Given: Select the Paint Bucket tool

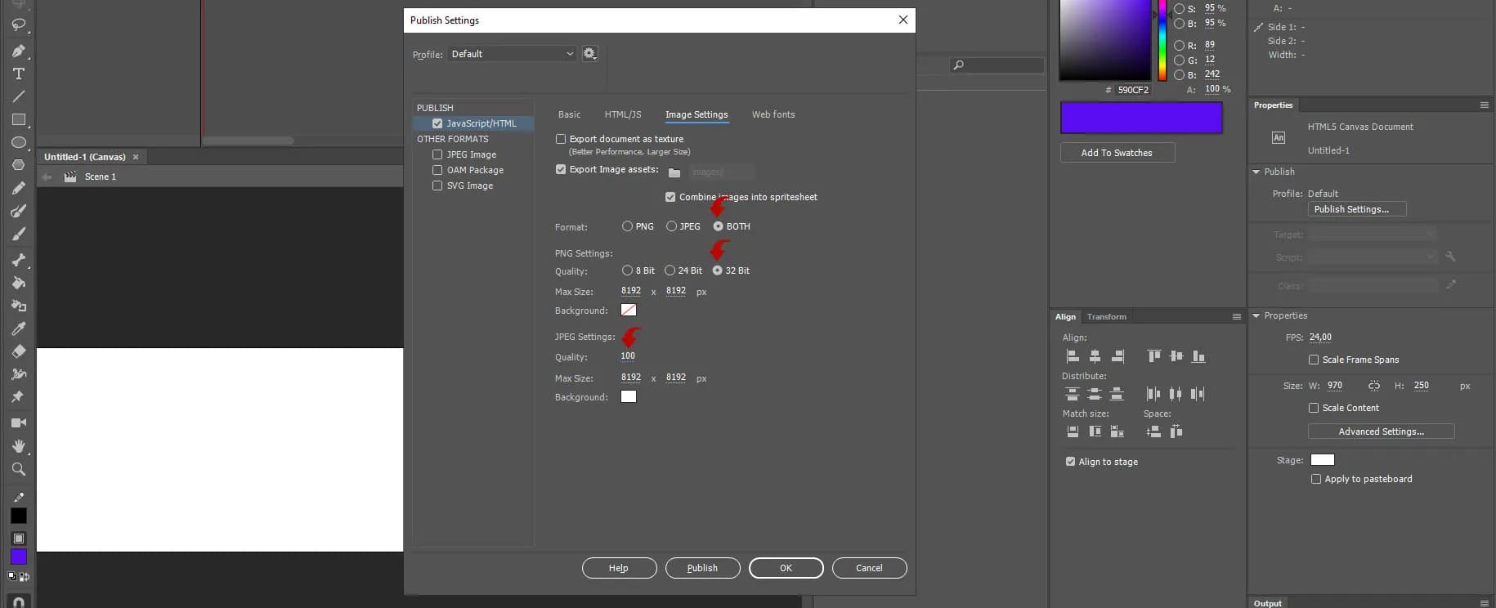Looking at the screenshot, I should click(18, 283).
